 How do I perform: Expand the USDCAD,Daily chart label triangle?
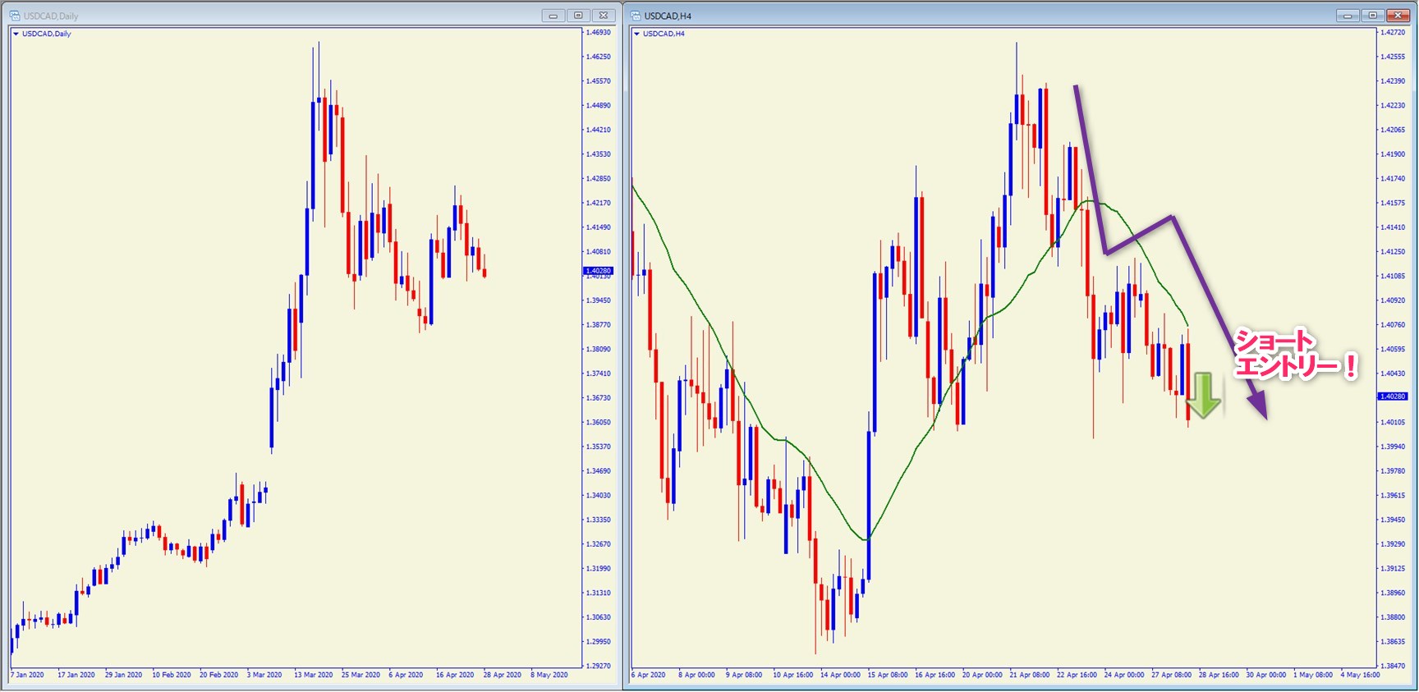pos(16,34)
